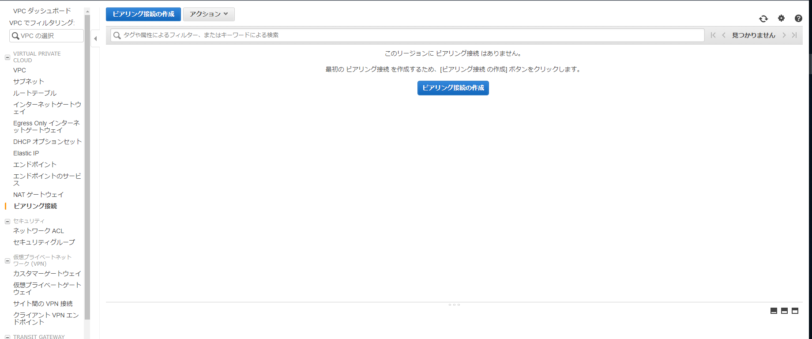Click the top ピアリング接続の作成 button

click(x=143, y=14)
